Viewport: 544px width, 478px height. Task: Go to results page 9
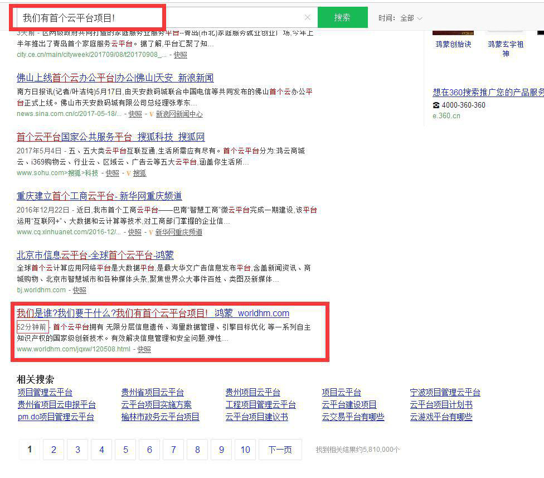(221, 450)
